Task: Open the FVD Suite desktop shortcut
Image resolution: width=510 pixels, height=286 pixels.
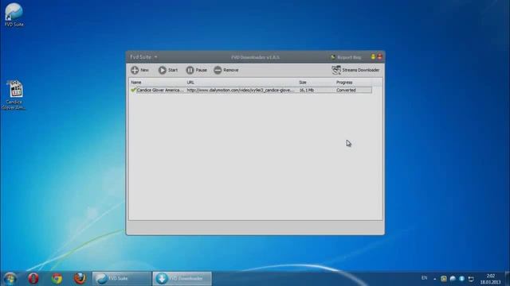Action: [x=14, y=15]
